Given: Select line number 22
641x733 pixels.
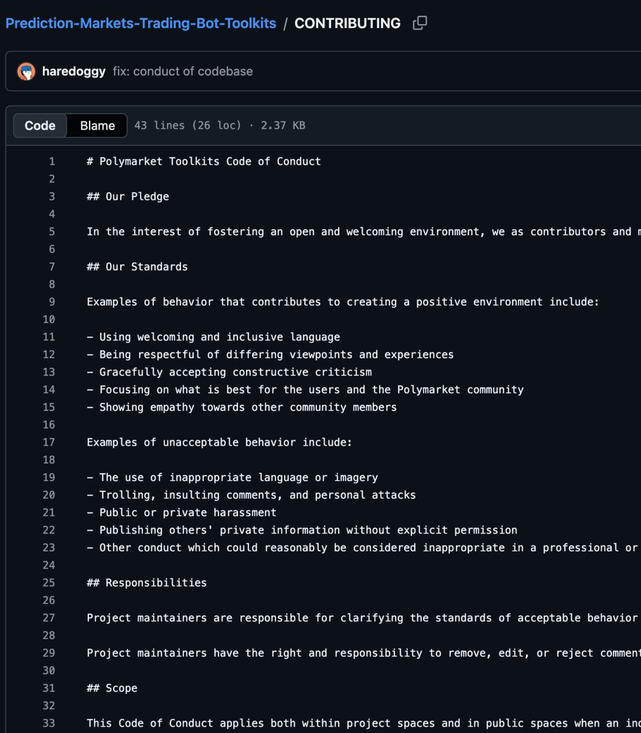Looking at the screenshot, I should [x=49, y=530].
